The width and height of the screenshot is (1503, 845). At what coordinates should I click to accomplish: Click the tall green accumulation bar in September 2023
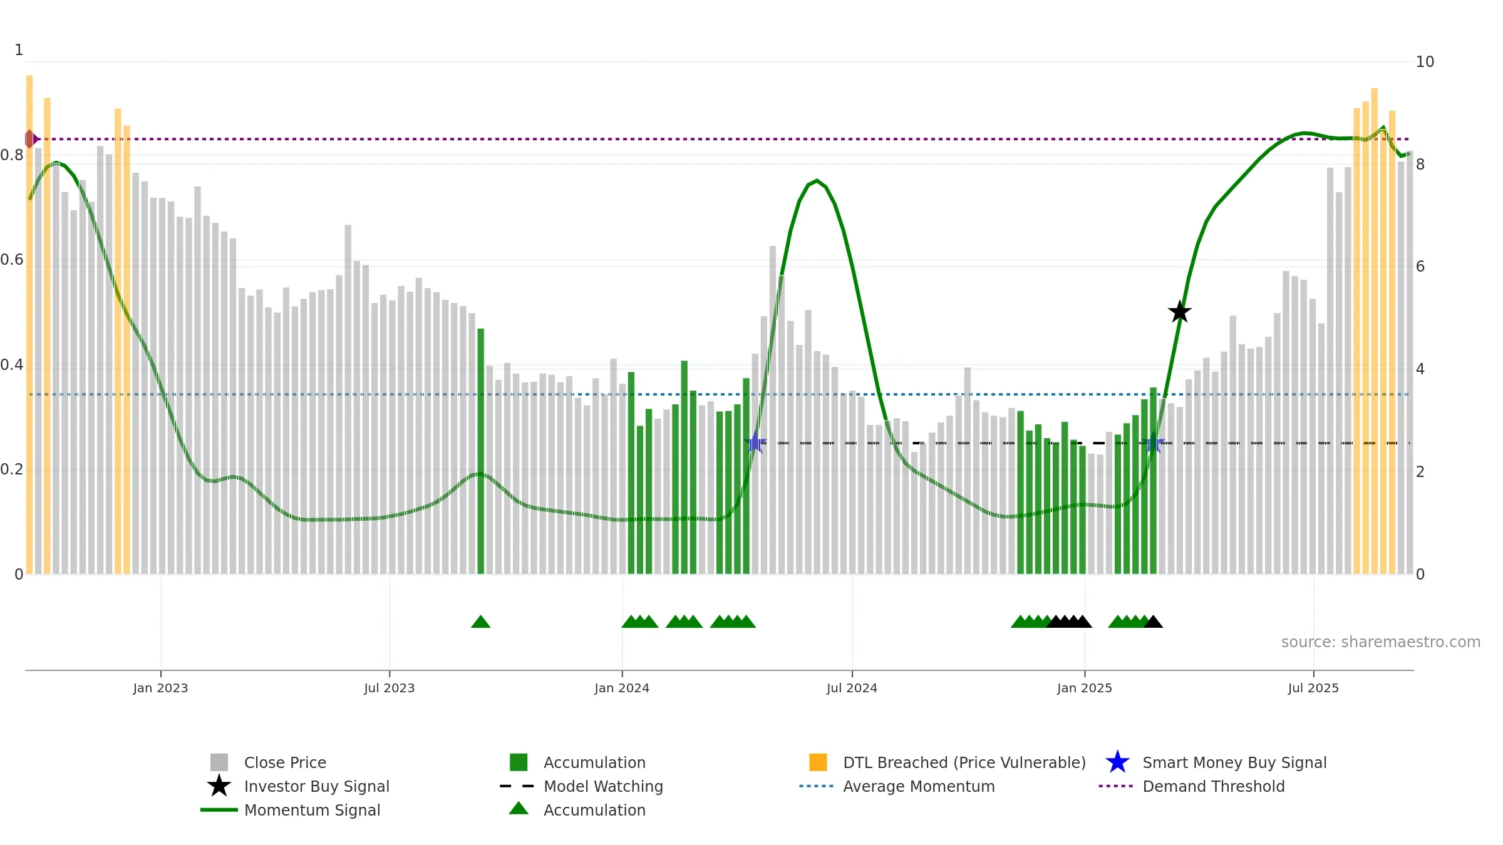[x=481, y=451]
